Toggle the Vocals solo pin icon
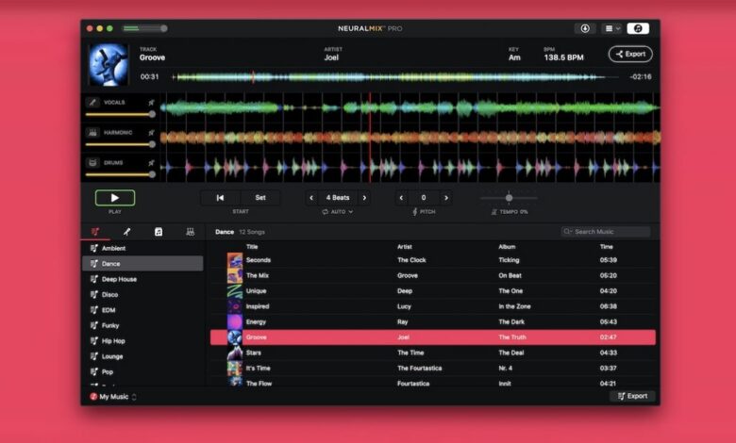 tap(151, 102)
